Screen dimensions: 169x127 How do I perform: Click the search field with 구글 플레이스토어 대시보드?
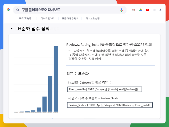(x=70, y=10)
